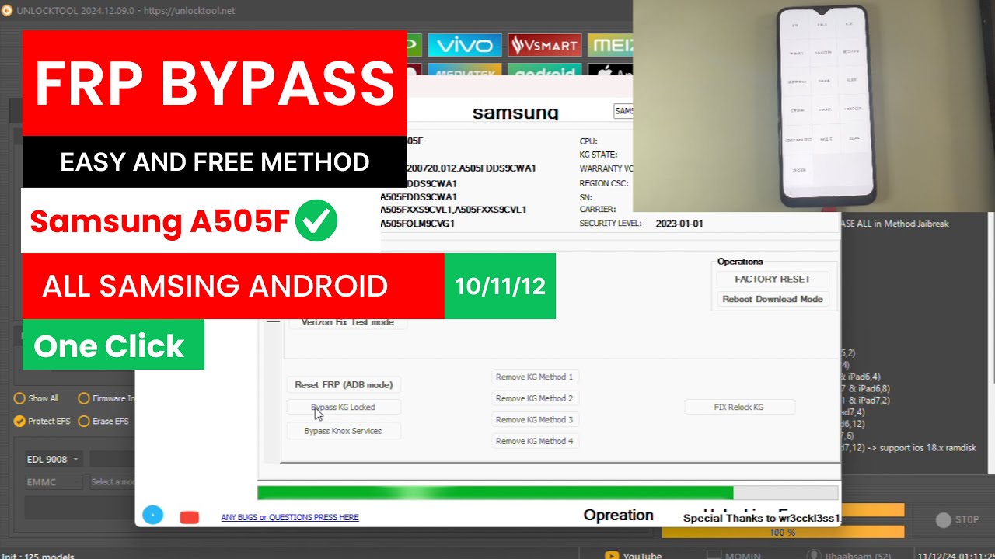Open YouTube from the status bar
The width and height of the screenshot is (995, 559).
point(633,555)
